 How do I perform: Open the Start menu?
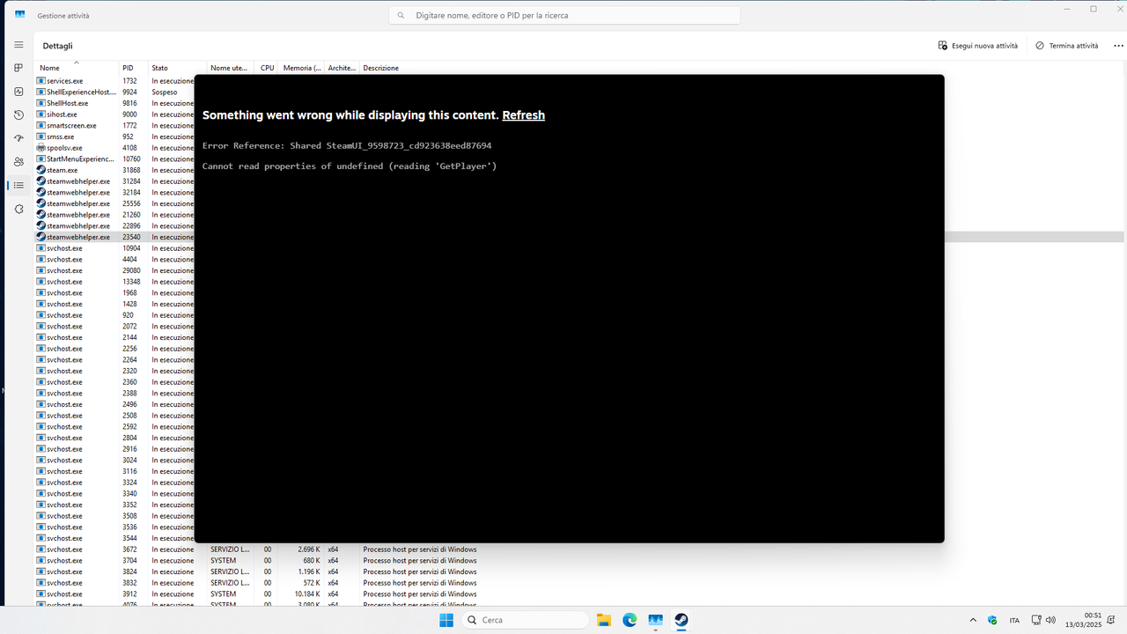[x=446, y=620]
